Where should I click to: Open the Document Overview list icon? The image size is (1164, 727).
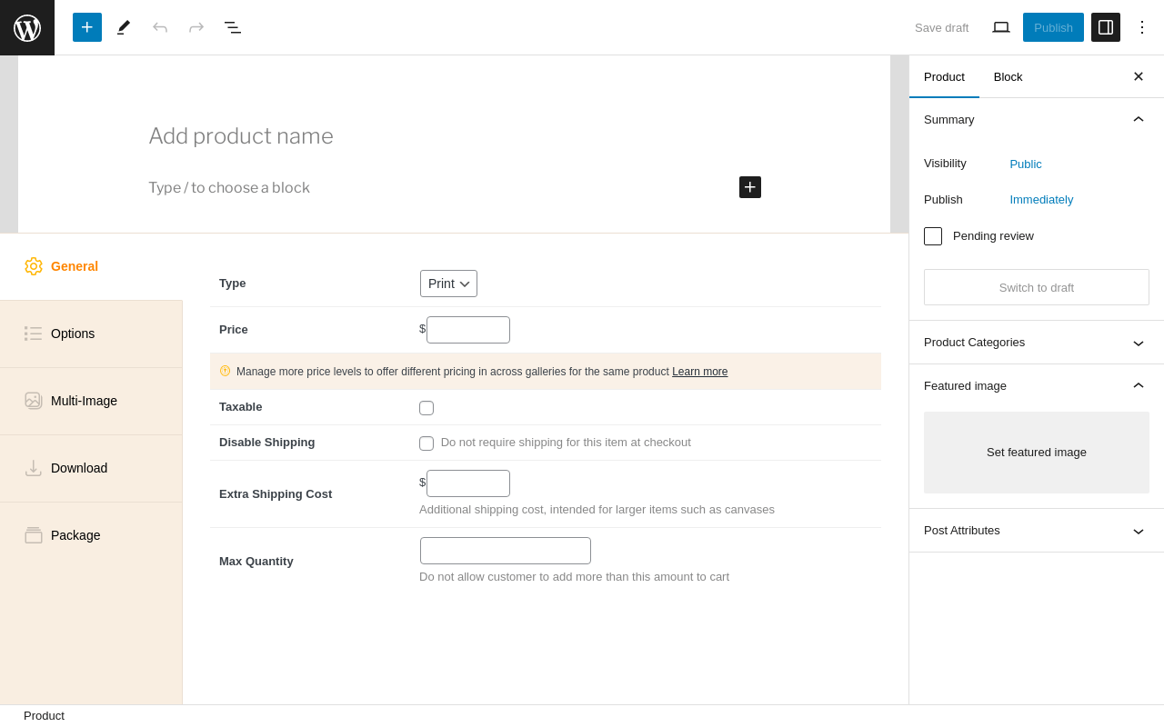pos(233,27)
